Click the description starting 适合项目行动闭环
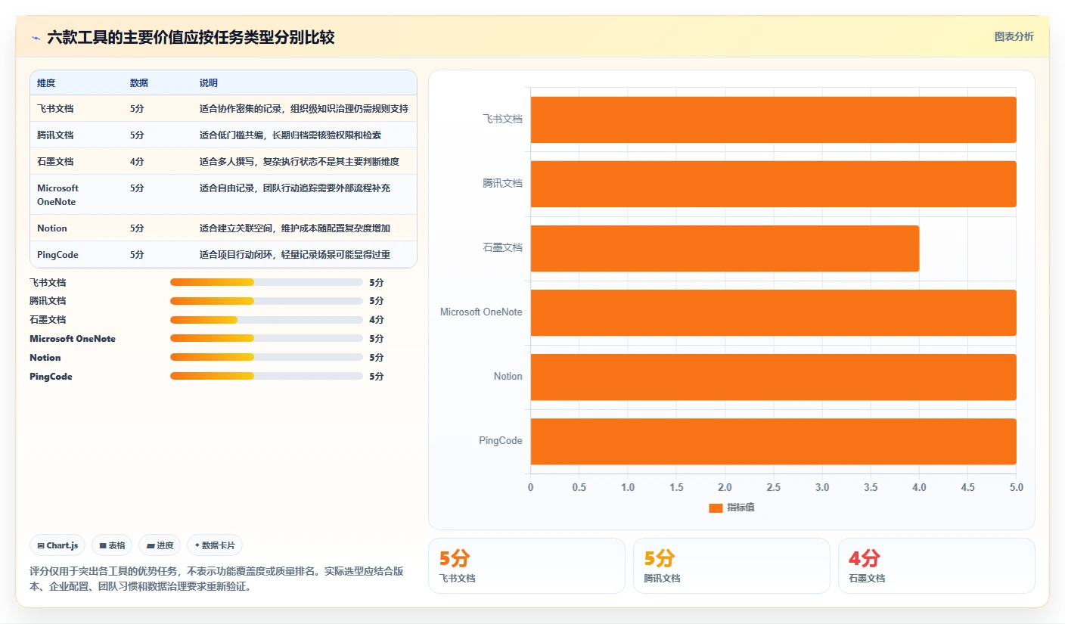This screenshot has width=1065, height=624. point(295,255)
